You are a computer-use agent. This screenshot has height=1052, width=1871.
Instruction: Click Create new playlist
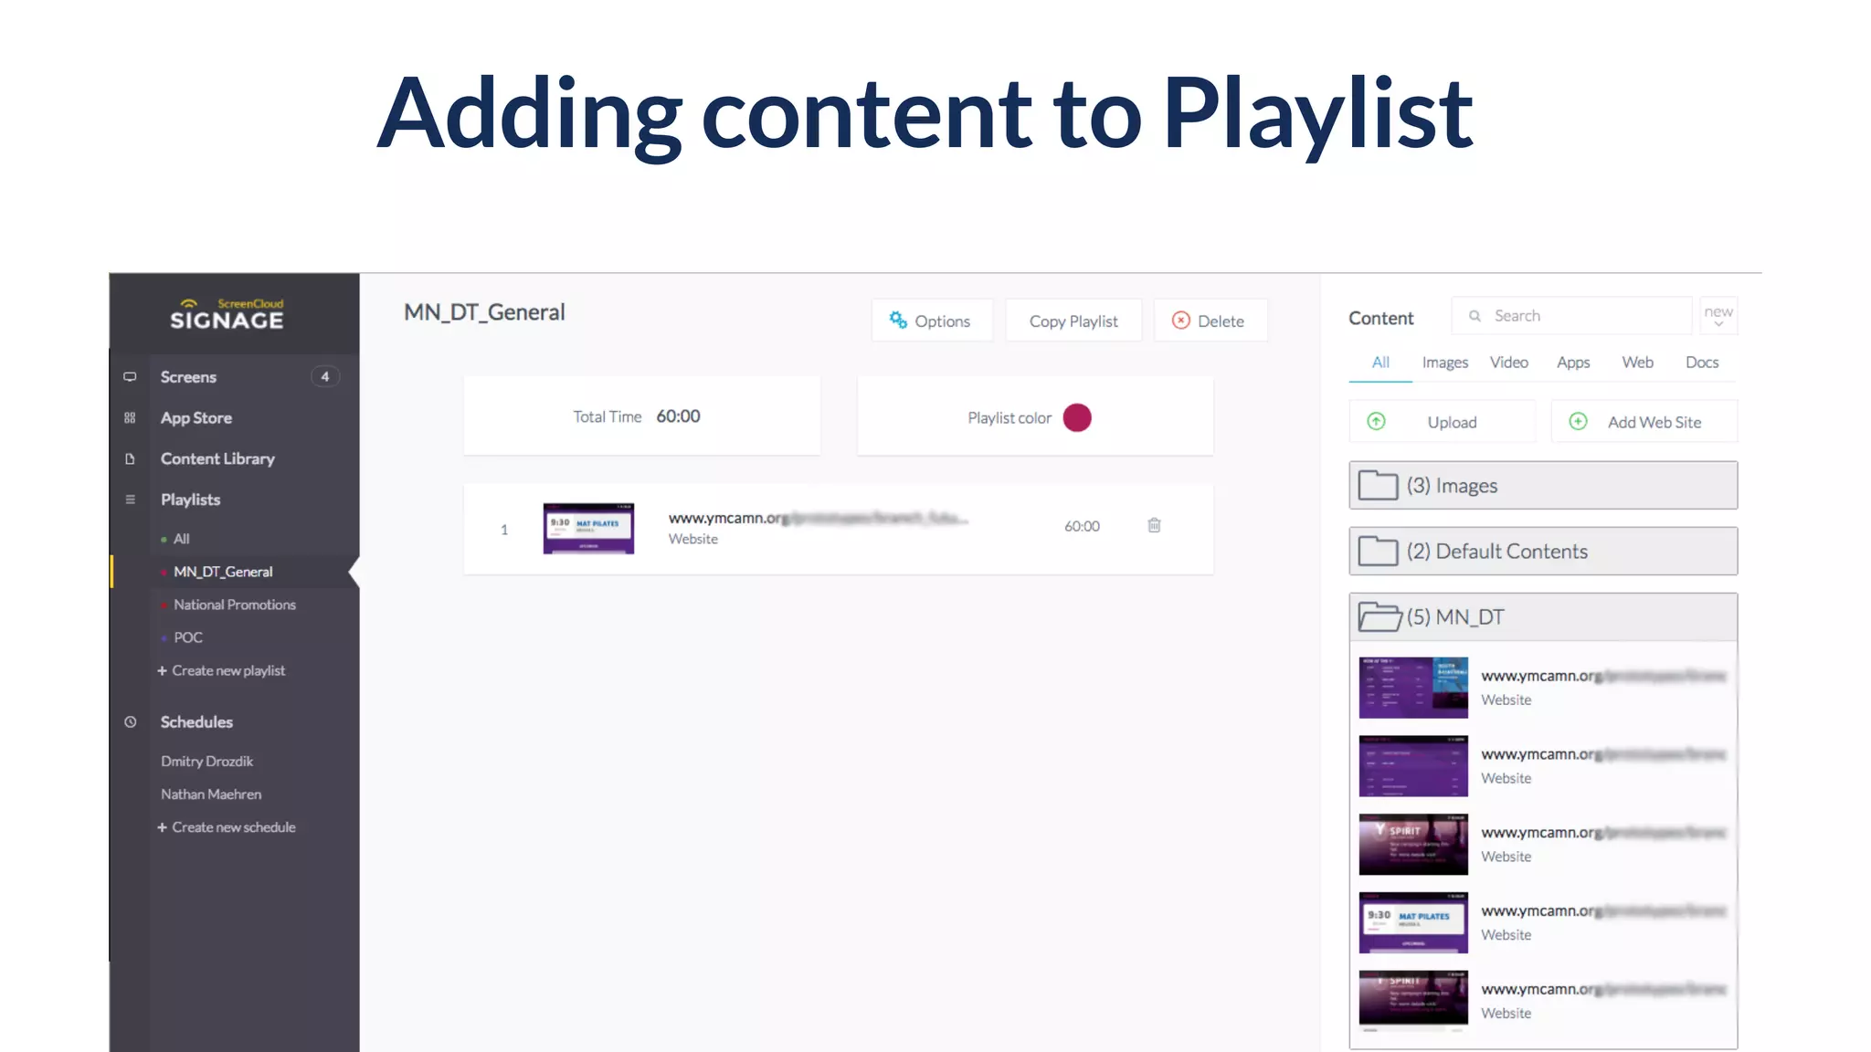click(221, 670)
